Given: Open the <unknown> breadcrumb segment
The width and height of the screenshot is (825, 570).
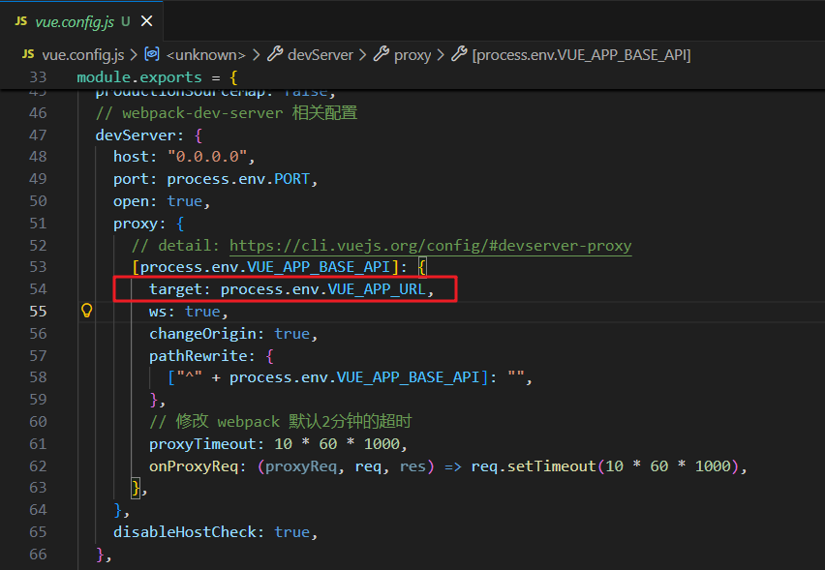Looking at the screenshot, I should (x=205, y=55).
